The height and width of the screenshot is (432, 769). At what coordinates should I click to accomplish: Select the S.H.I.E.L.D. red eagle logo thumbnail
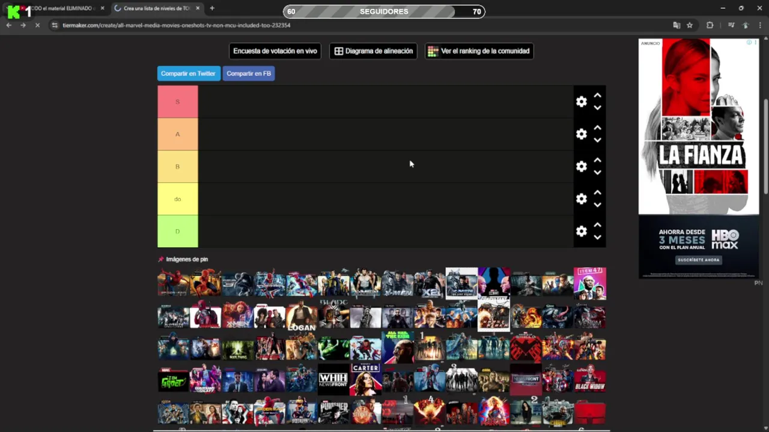[526, 348]
